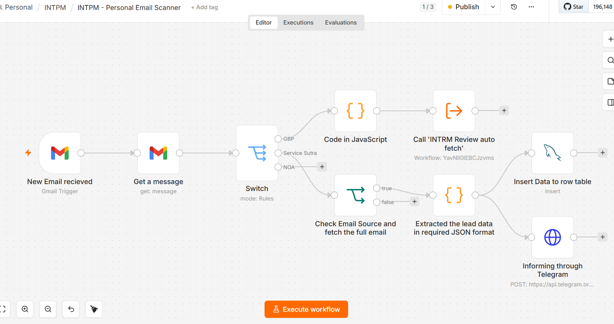Open the Informing through Telegram HTTP node
614x324 pixels.
click(553, 237)
